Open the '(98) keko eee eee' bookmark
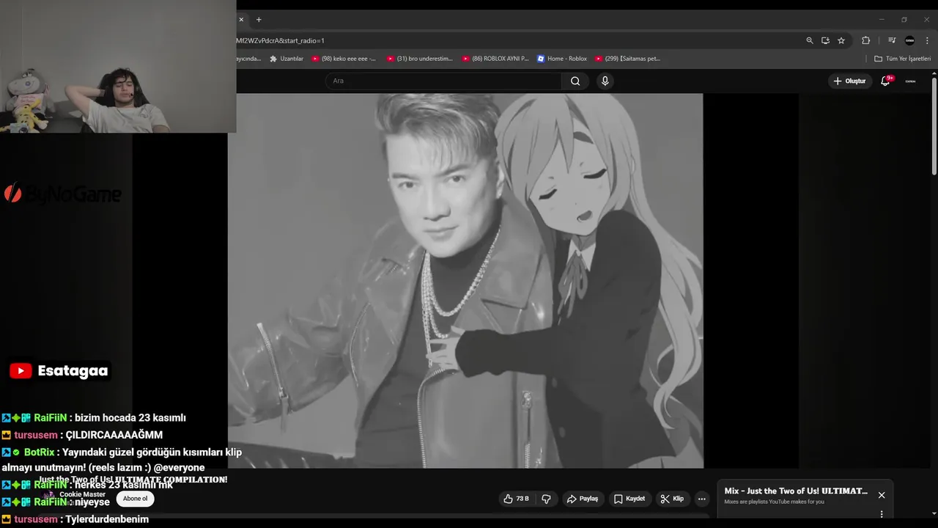Viewport: 938px width, 528px height. click(343, 59)
